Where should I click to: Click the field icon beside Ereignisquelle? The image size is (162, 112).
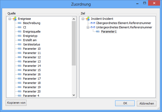click(20, 32)
